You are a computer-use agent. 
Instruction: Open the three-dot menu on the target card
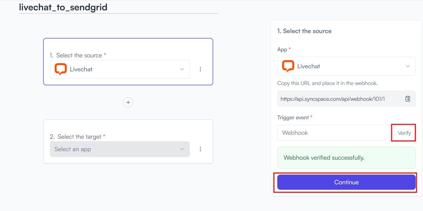coord(200,149)
